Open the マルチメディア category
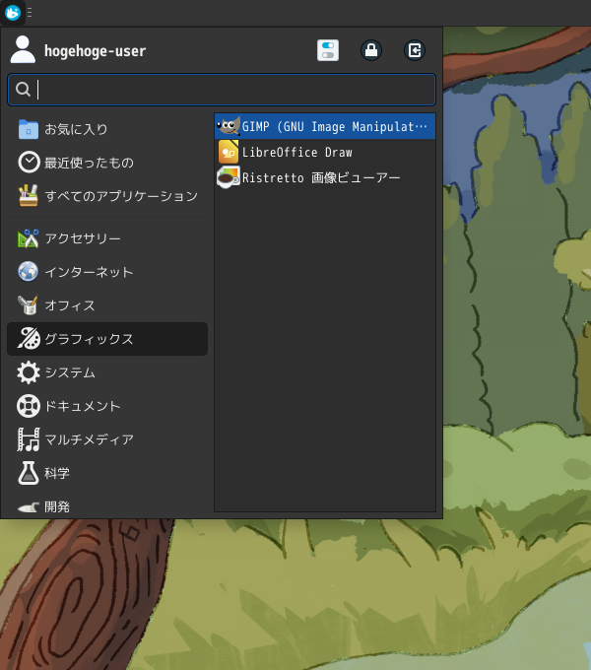This screenshot has width=591, height=670. pos(107,439)
